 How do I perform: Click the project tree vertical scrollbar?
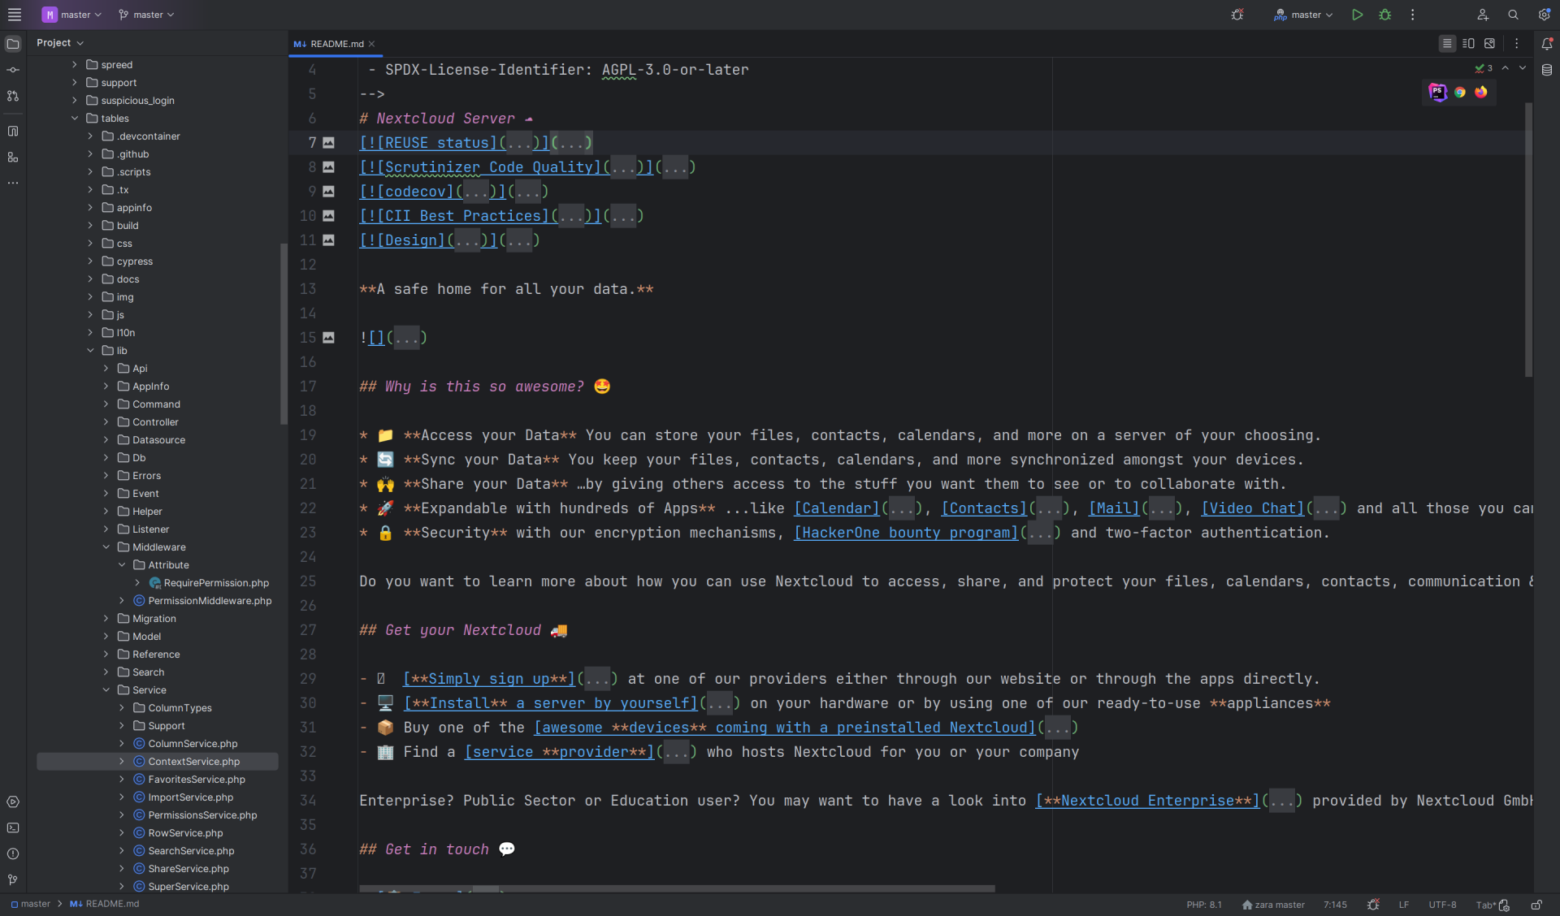284,333
